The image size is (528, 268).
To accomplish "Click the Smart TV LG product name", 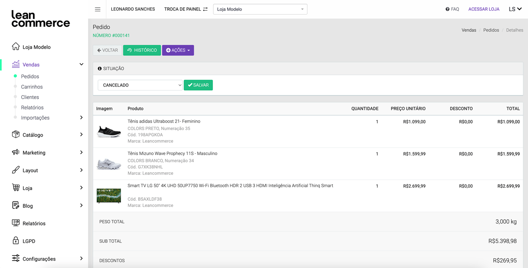I will pyautogui.click(x=230, y=186).
